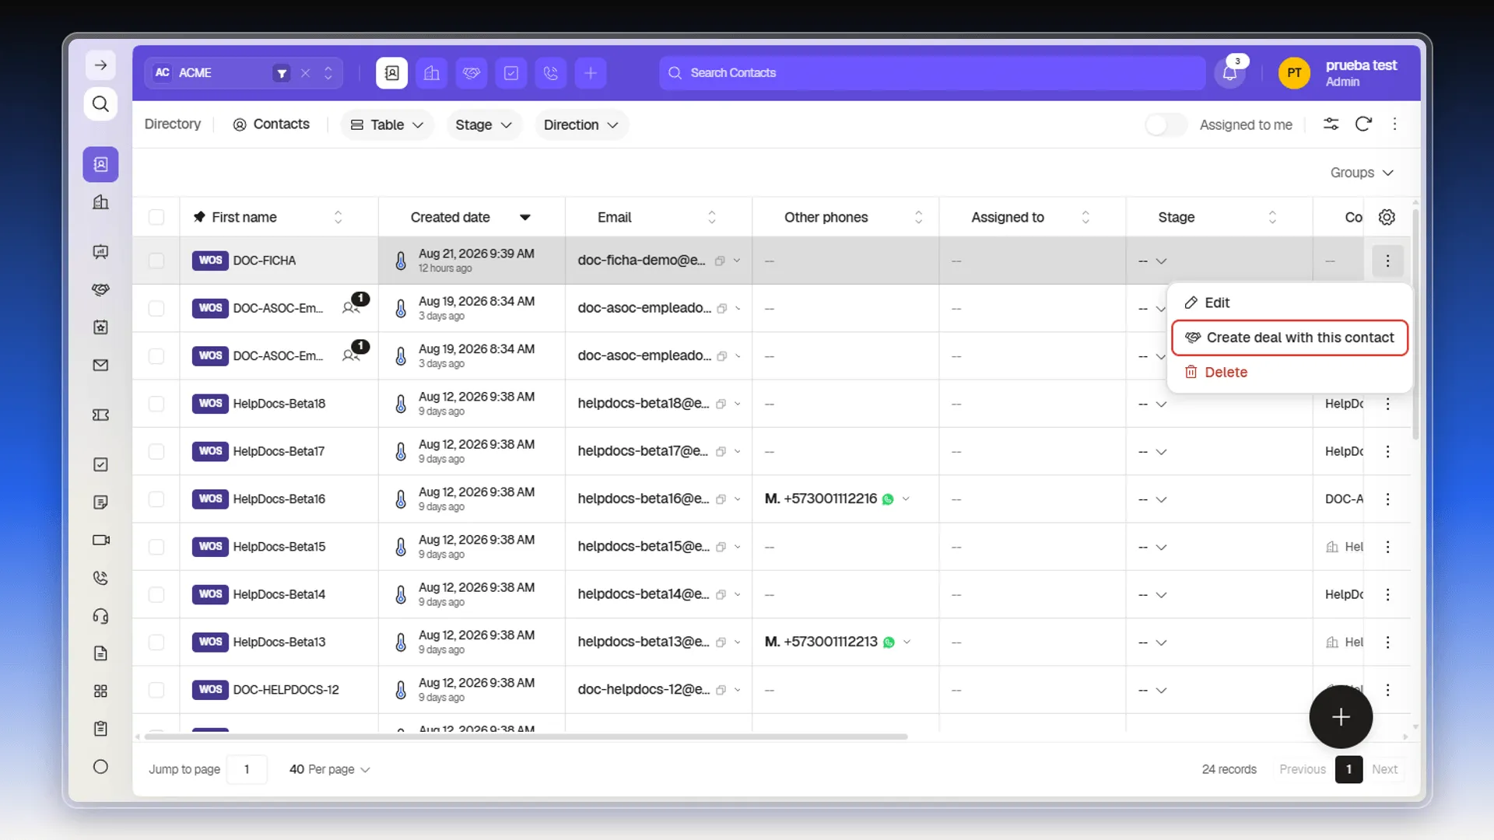
Task: Click the Previous pagination link
Action: click(1302, 769)
